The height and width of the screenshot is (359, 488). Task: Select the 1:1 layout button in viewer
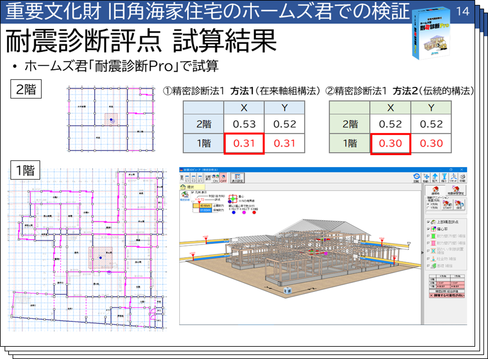point(187,178)
